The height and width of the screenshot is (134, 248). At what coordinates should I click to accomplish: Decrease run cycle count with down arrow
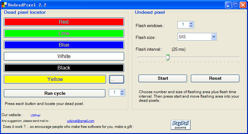pyautogui.click(x=122, y=94)
